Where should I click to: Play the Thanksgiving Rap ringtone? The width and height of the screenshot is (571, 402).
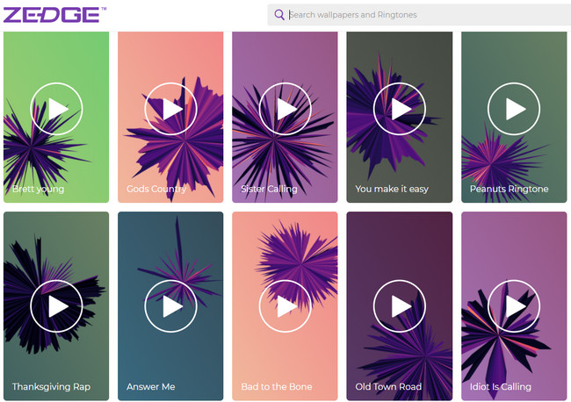click(56, 305)
